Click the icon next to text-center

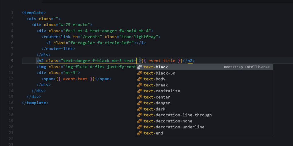point(140,97)
